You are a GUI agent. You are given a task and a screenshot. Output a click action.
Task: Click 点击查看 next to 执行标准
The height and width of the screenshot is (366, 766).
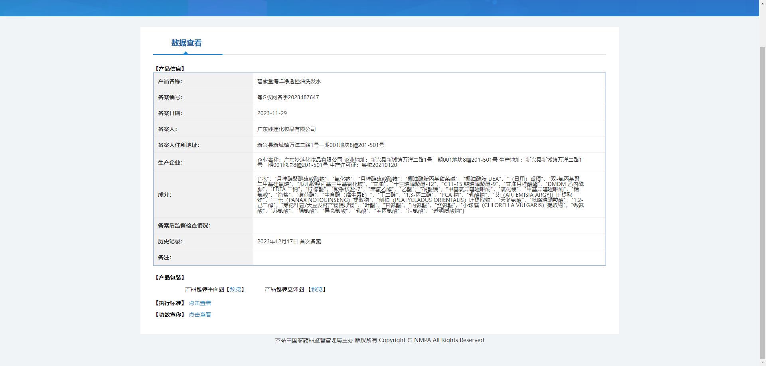[199, 303]
